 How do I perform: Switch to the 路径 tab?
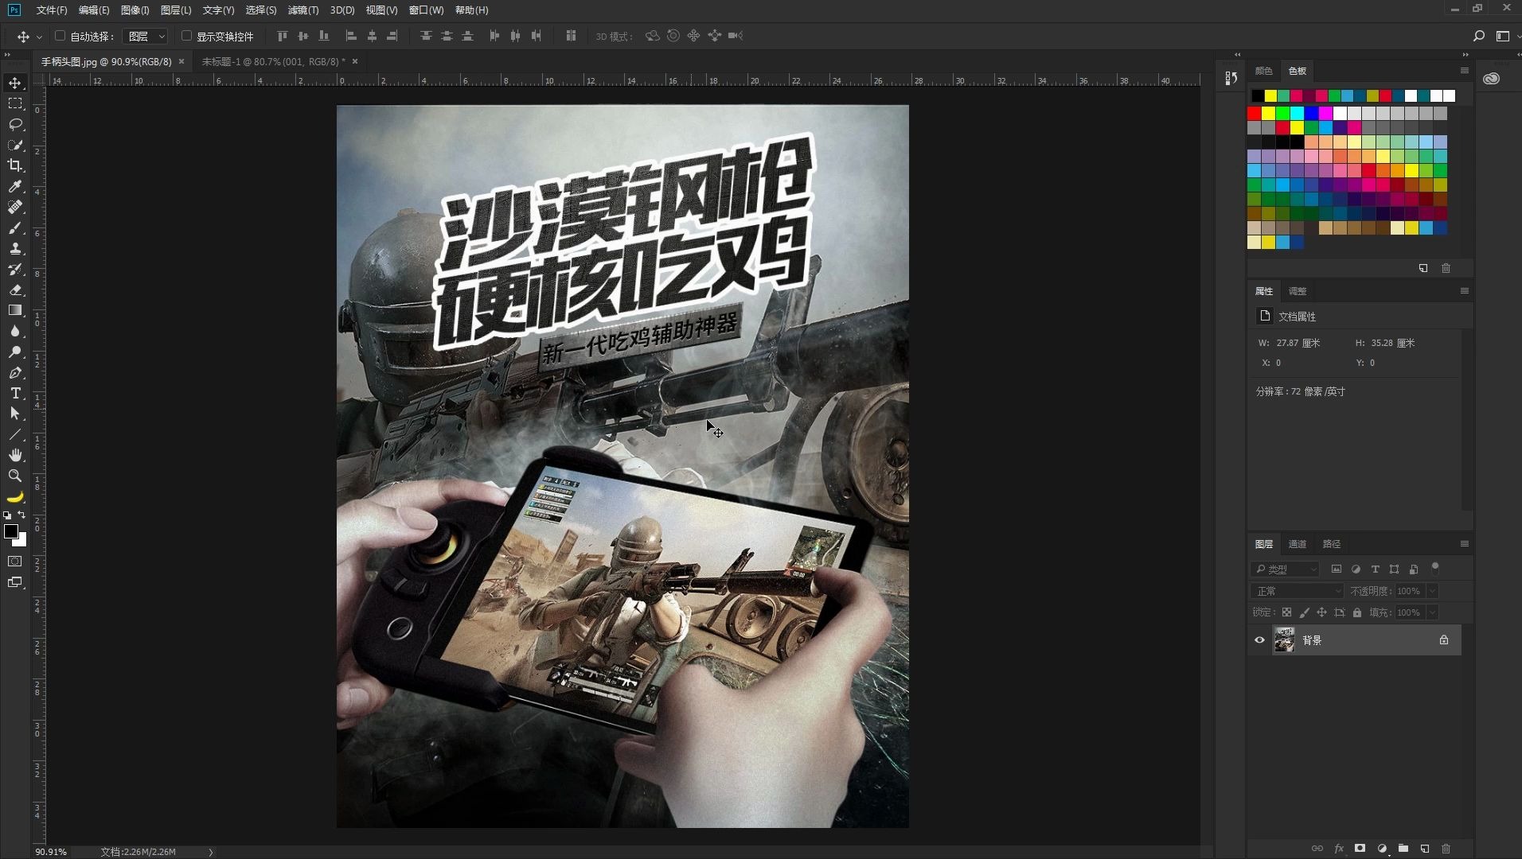click(1332, 544)
